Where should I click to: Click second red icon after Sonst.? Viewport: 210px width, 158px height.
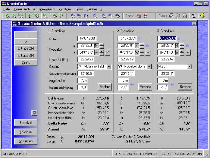(x=145, y=16)
